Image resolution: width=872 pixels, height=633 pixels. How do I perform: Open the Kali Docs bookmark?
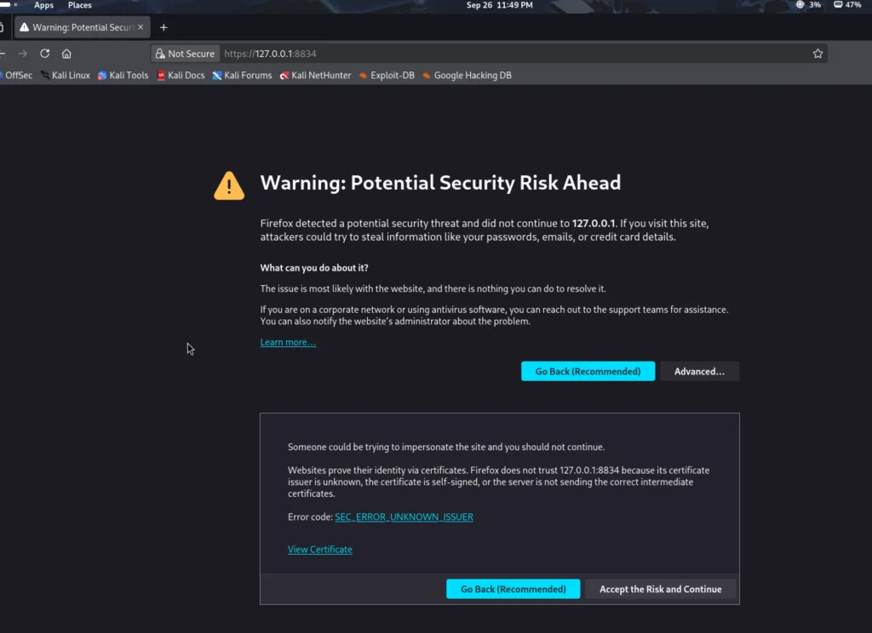tap(181, 76)
